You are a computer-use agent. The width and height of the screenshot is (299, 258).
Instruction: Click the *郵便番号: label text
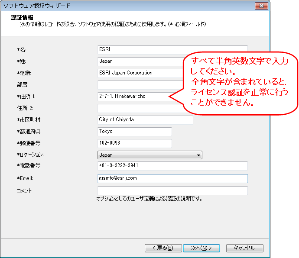tap(29, 143)
